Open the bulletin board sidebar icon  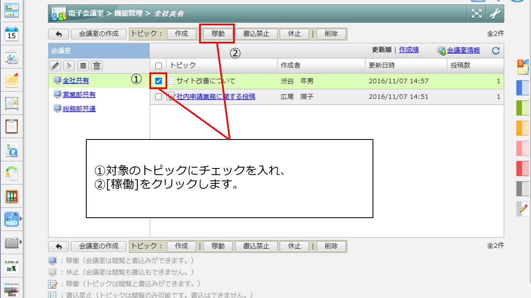12,103
